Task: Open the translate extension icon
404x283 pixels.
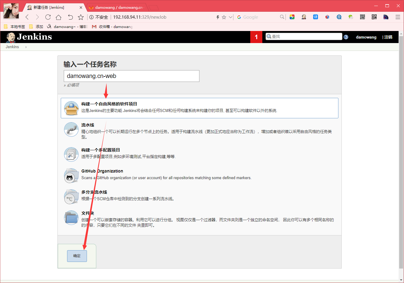Action: pyautogui.click(x=316, y=17)
